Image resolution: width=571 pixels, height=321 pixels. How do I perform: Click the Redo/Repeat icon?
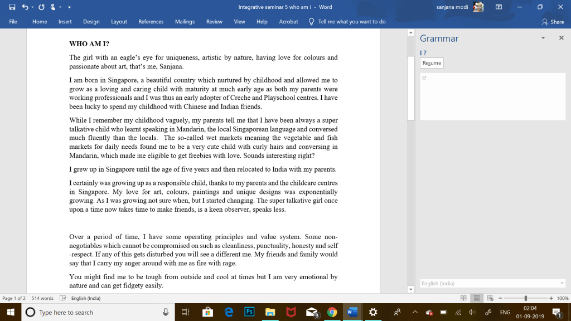[41, 7]
